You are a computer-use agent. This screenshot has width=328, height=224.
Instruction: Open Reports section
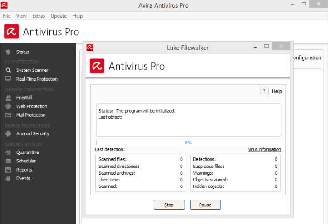click(24, 170)
